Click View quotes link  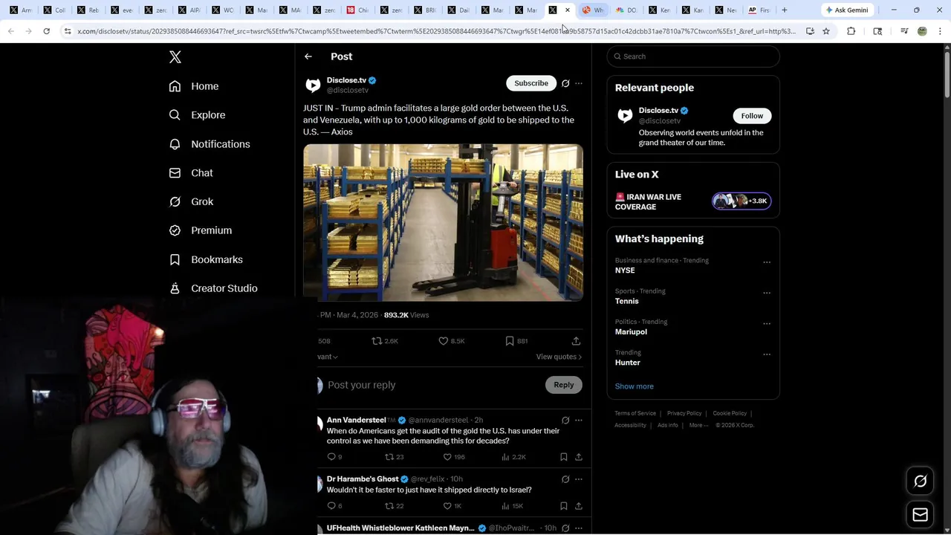[x=559, y=357]
